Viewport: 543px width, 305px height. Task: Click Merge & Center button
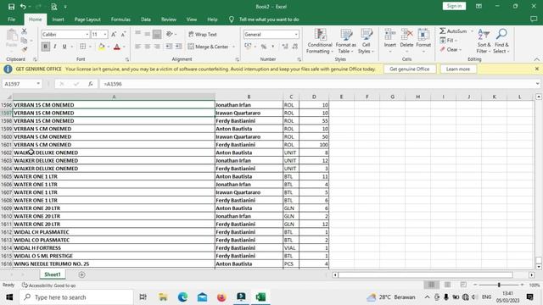click(x=208, y=47)
